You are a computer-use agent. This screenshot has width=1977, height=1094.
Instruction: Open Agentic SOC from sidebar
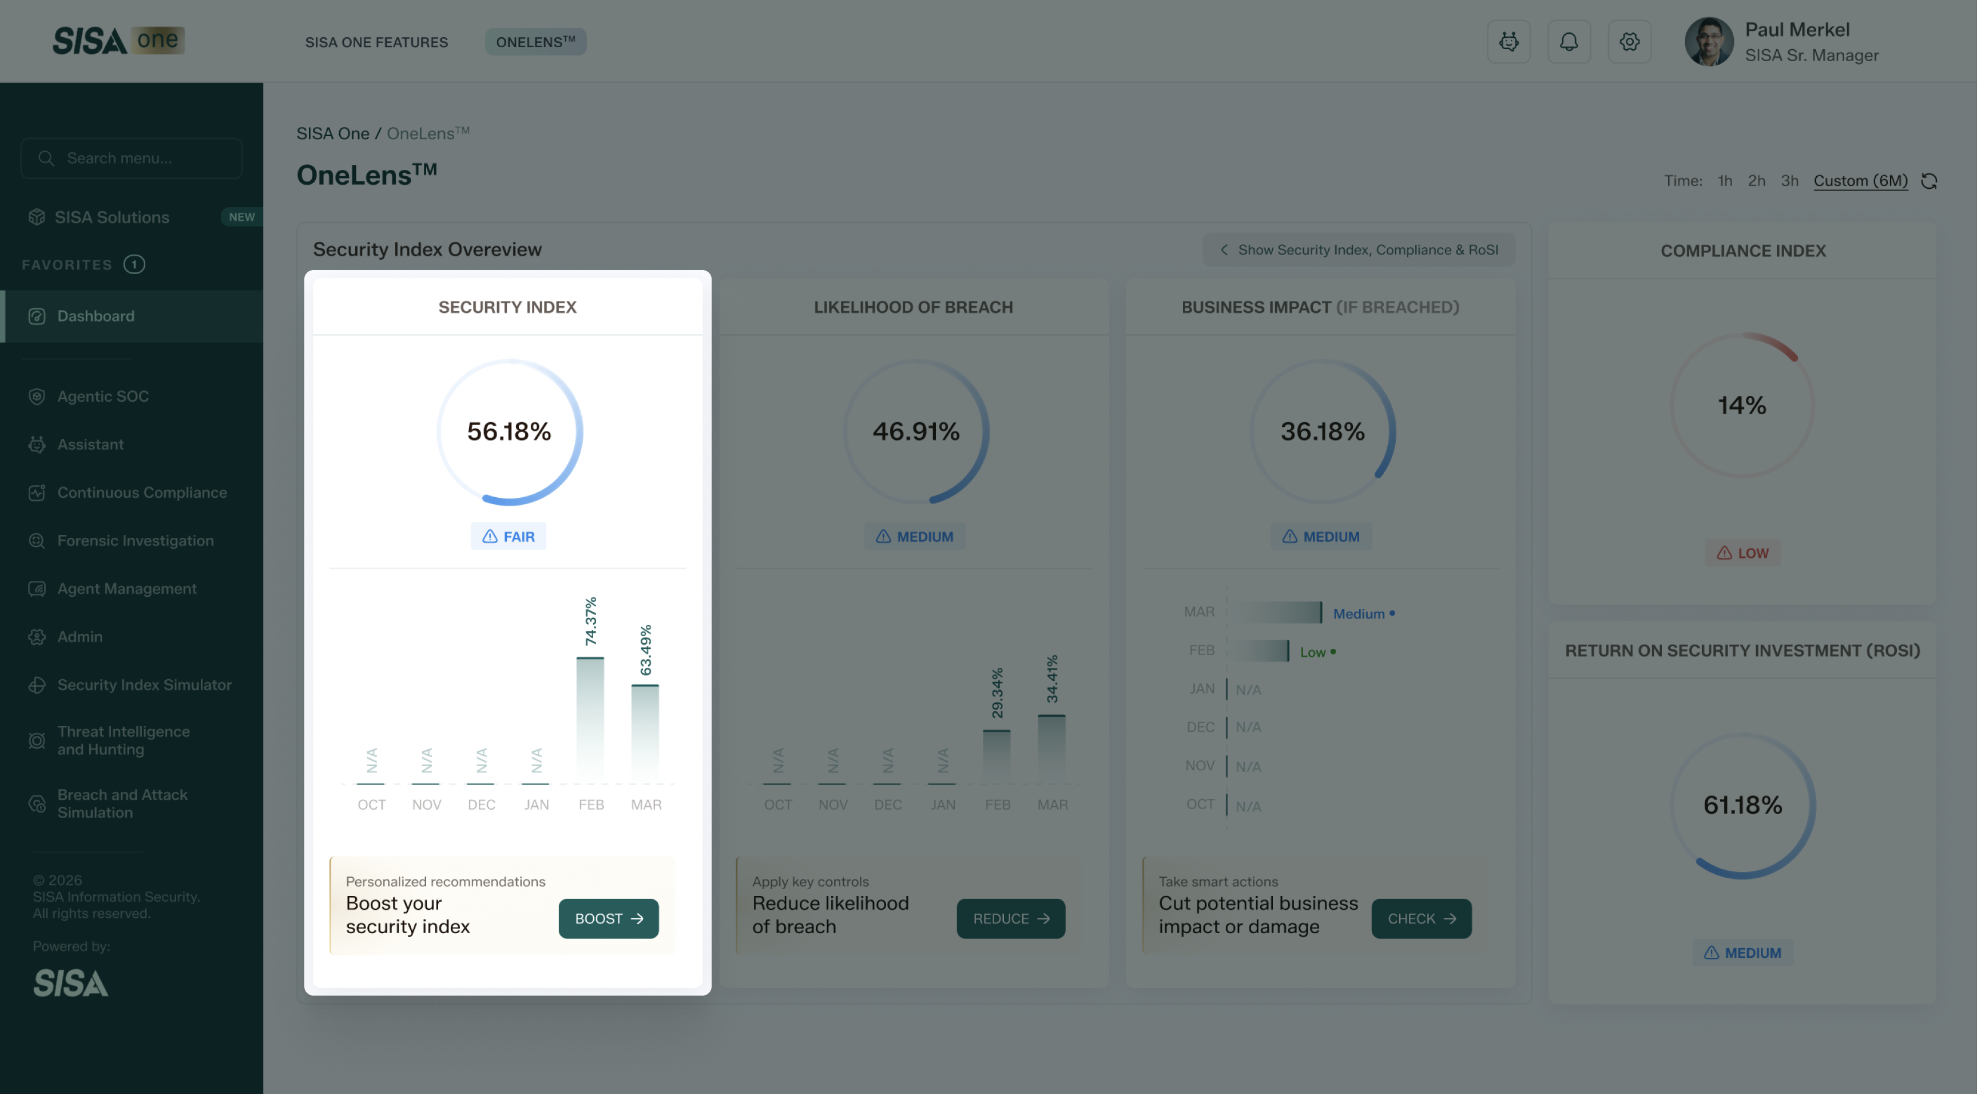click(x=103, y=396)
